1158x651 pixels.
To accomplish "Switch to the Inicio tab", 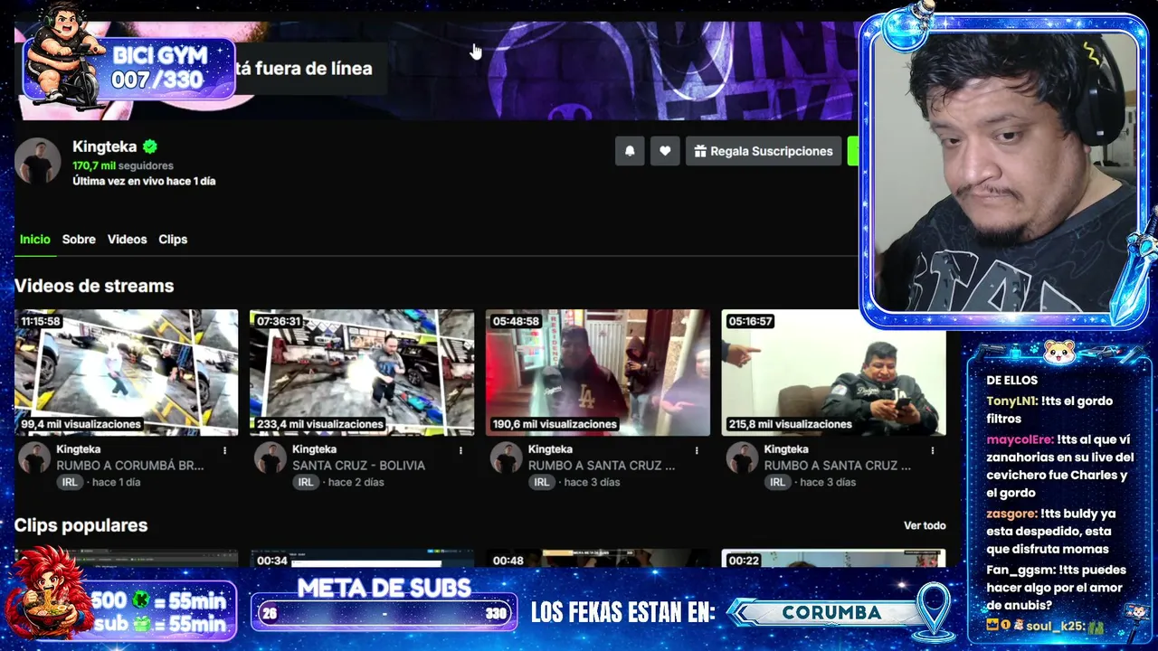I will tap(35, 240).
